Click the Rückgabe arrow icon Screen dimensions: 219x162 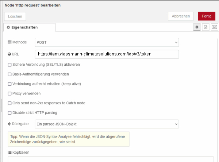pyautogui.click(x=9, y=124)
